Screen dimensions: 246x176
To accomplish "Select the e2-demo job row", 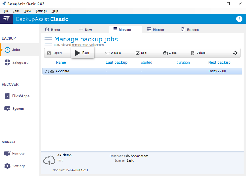I will [x=142, y=71].
